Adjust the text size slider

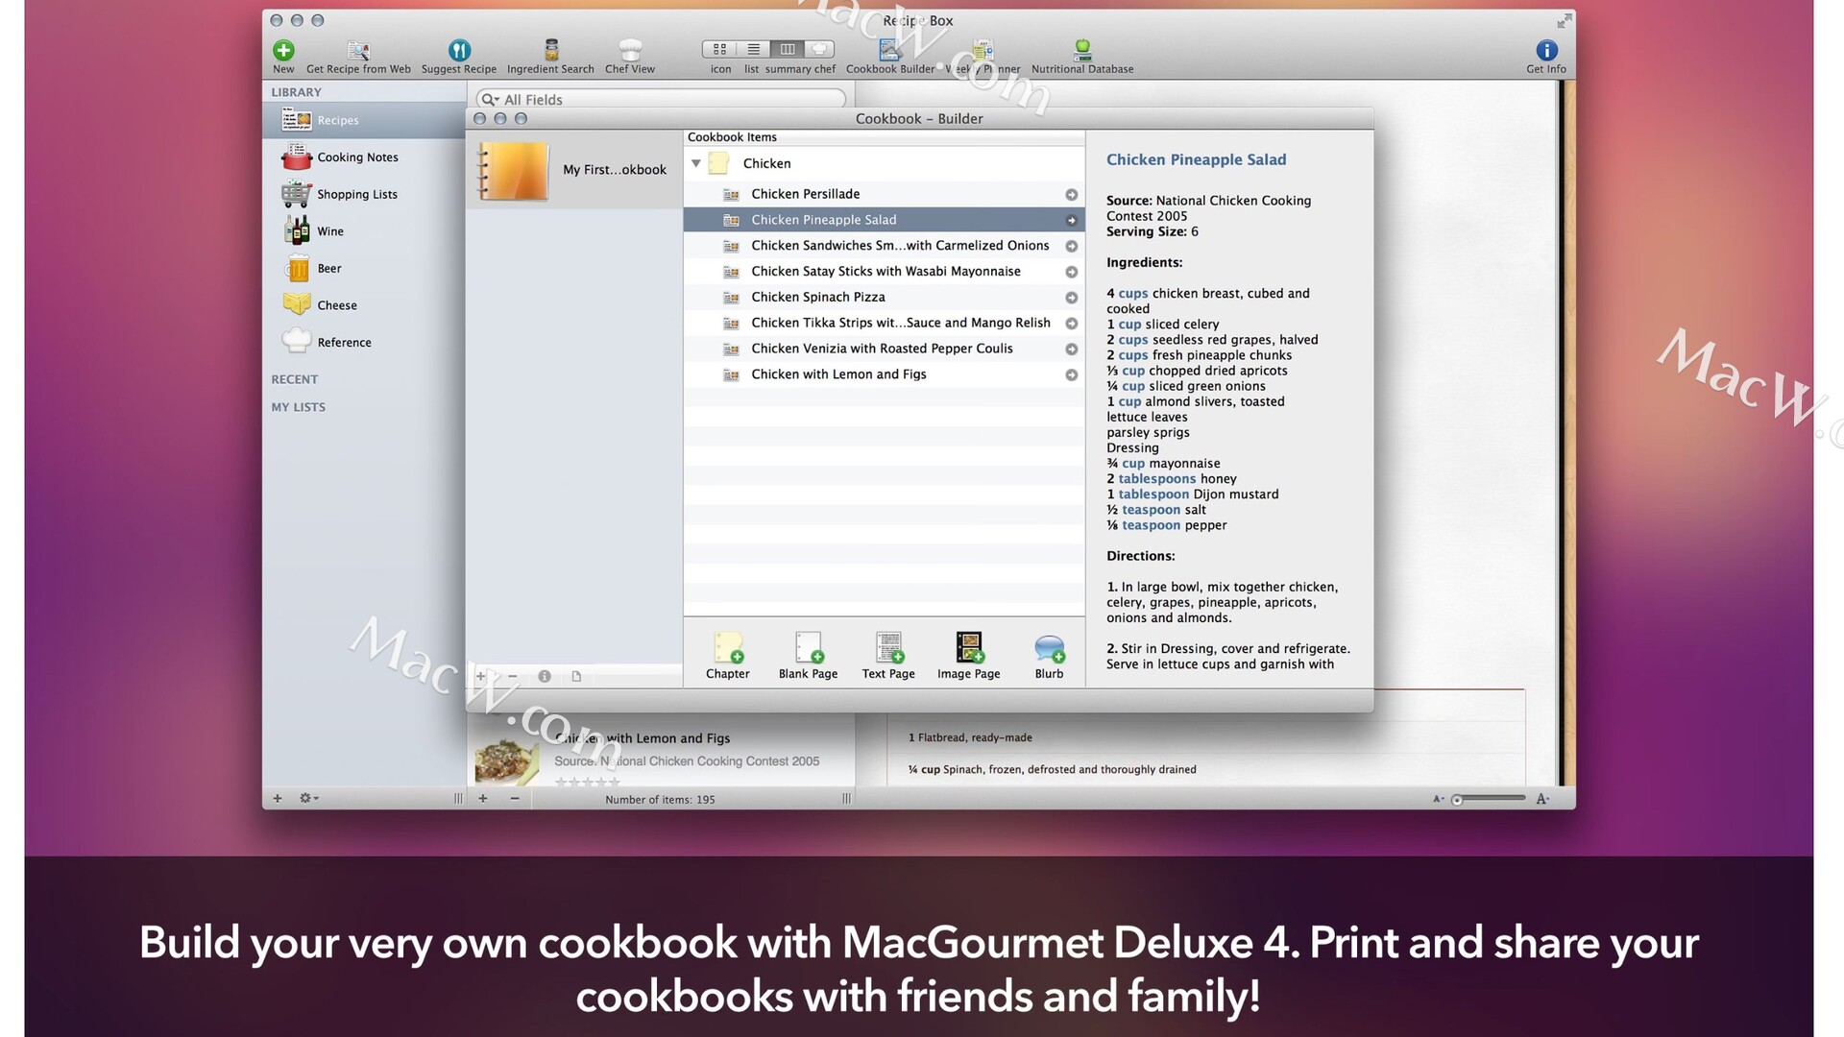1489,798
